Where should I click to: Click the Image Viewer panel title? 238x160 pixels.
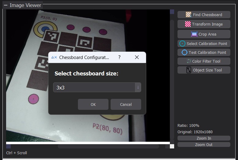(25, 5)
